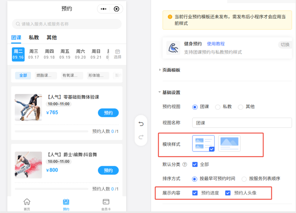Choose sort by service list order

click(244, 179)
